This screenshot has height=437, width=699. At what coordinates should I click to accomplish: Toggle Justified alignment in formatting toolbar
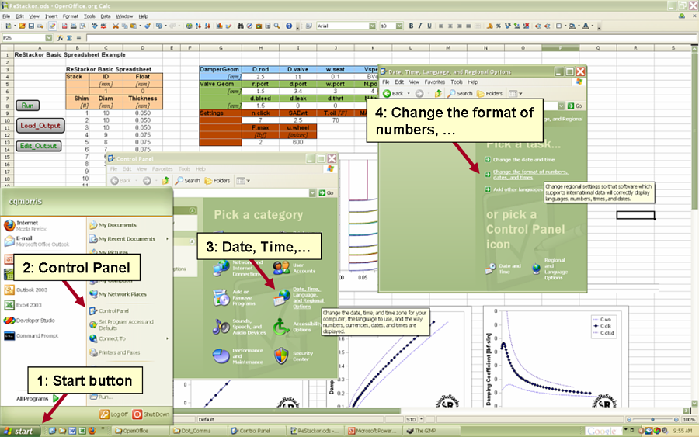(x=468, y=26)
